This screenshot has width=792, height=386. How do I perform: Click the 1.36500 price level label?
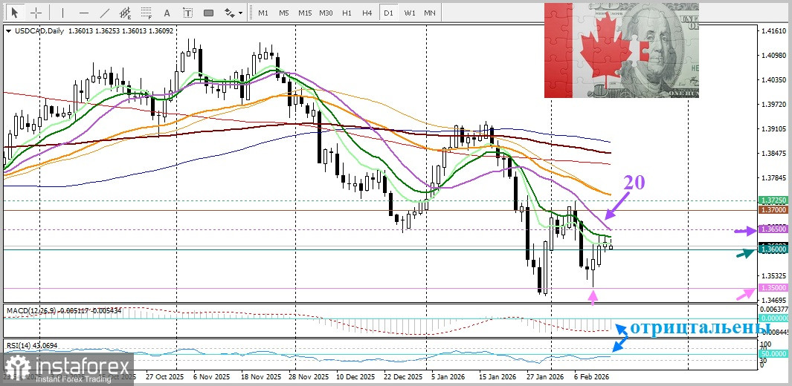click(x=773, y=230)
